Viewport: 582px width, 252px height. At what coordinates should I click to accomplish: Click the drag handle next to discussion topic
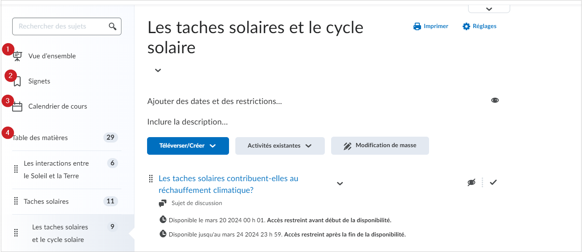(x=151, y=179)
